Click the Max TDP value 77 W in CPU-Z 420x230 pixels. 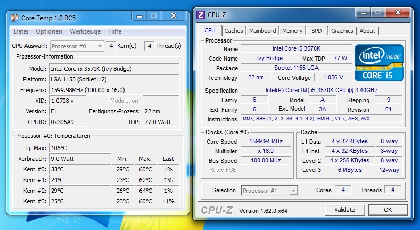pyautogui.click(x=340, y=59)
